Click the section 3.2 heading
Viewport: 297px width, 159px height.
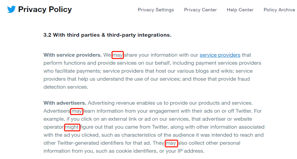(107, 35)
